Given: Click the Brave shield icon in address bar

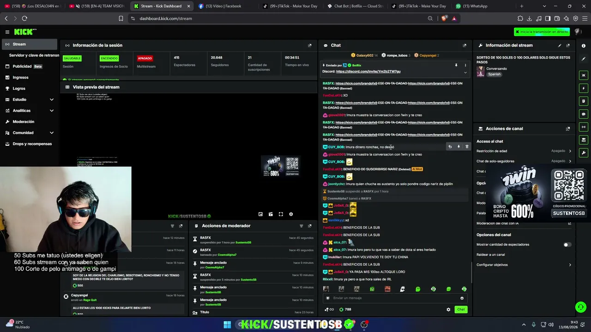Looking at the screenshot, I should click(x=444, y=18).
